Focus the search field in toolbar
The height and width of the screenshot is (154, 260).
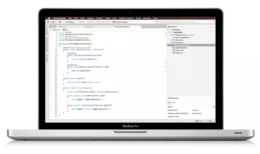pyautogui.click(x=195, y=22)
